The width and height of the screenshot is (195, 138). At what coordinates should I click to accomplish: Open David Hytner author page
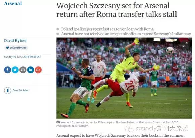pyautogui.click(x=15, y=41)
